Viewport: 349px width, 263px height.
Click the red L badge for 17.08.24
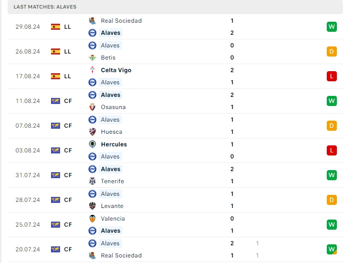pyautogui.click(x=332, y=76)
